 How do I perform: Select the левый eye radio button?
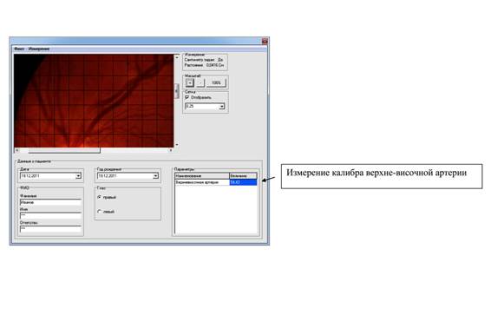99,212
